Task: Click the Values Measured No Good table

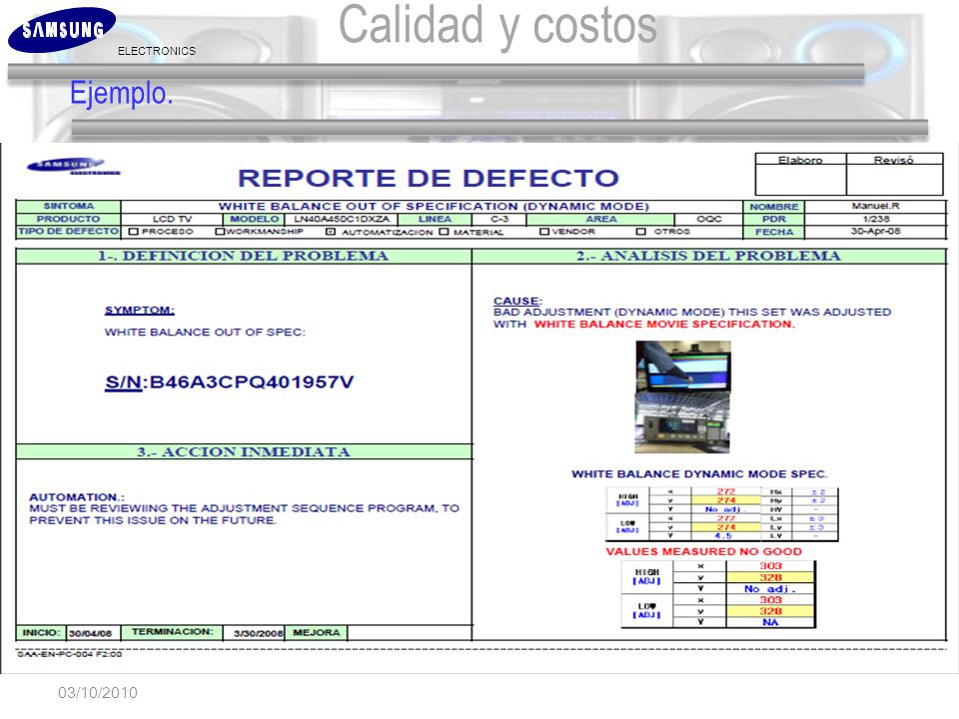Action: [x=718, y=594]
